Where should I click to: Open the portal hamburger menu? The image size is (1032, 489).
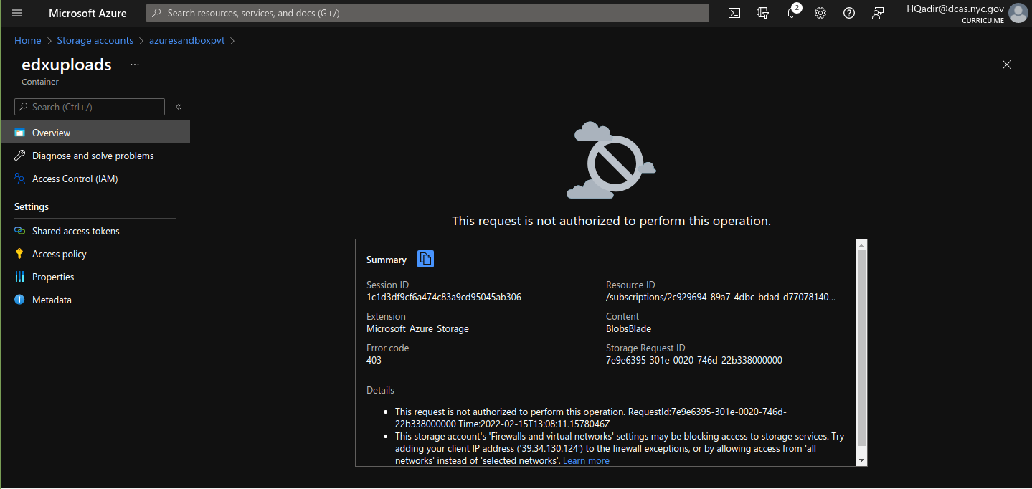click(18, 13)
